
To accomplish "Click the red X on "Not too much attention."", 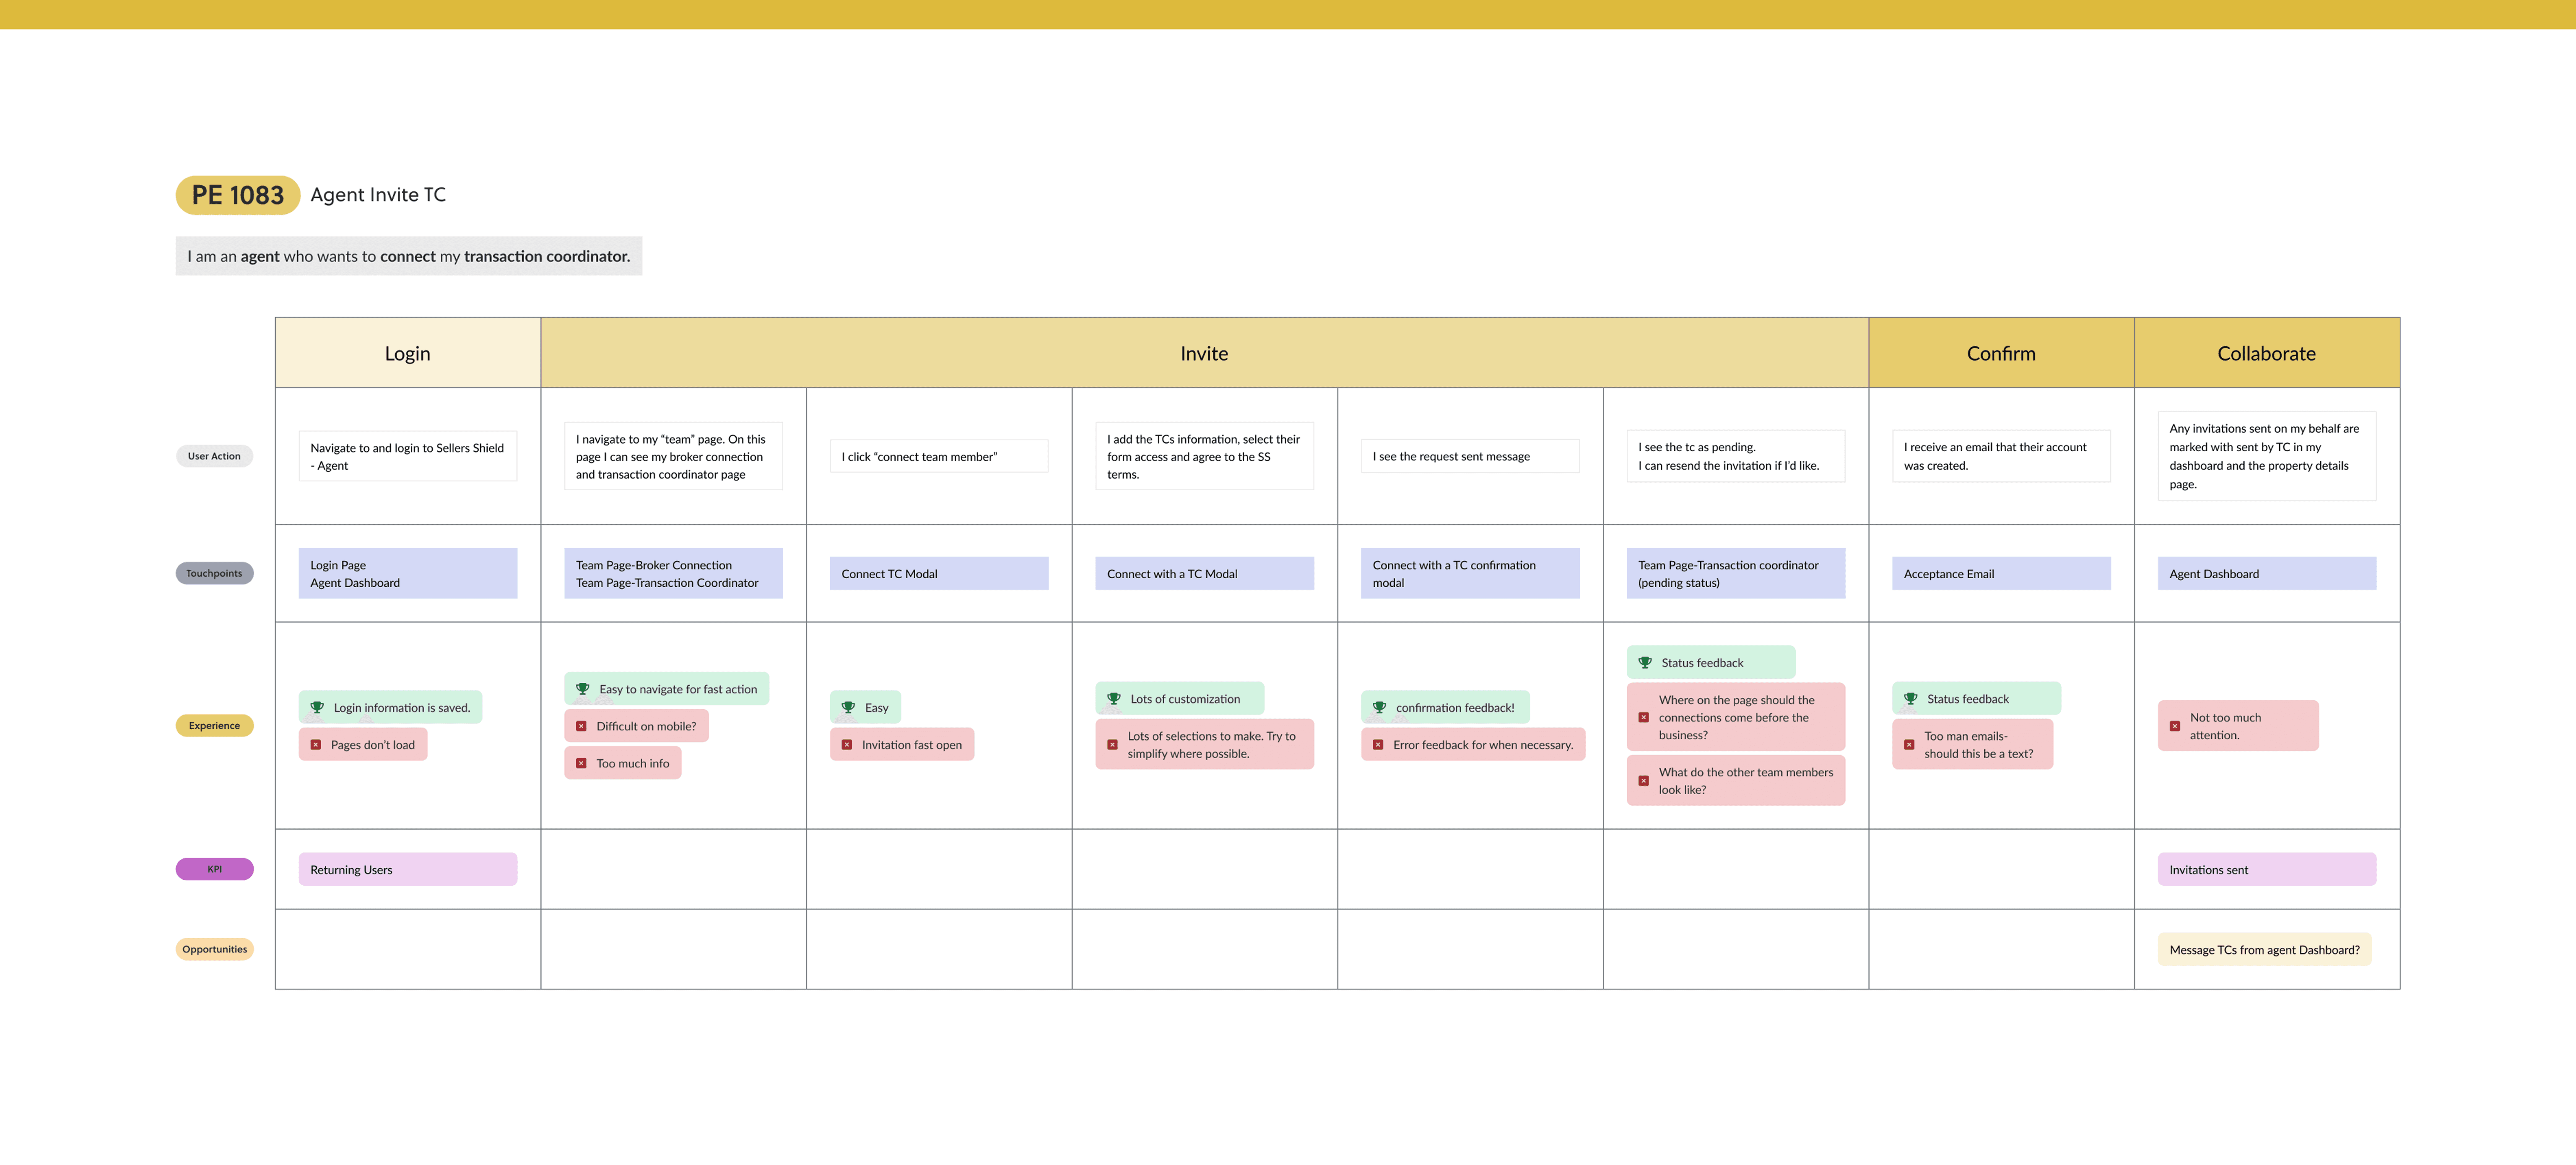I will pos(2175,726).
